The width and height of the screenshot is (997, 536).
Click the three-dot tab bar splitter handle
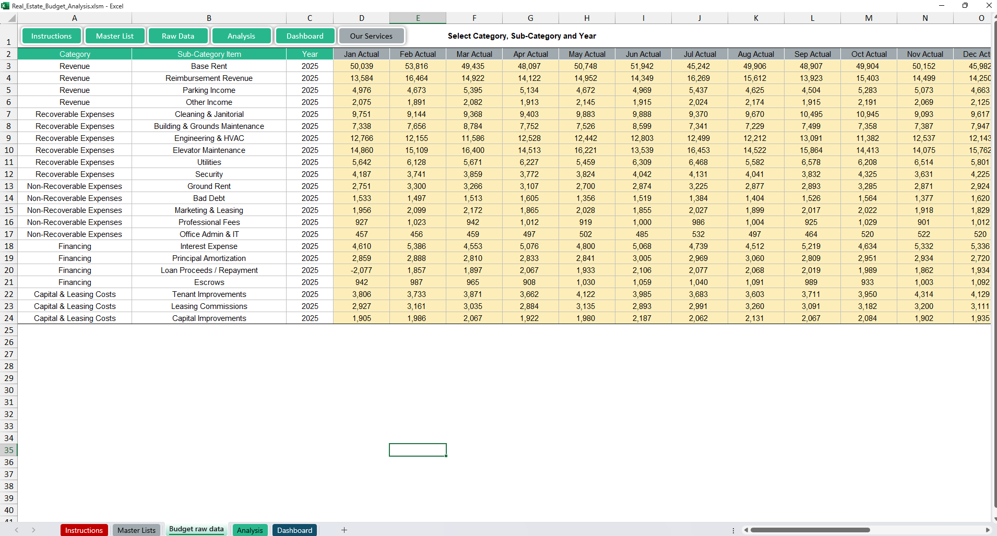click(x=733, y=530)
